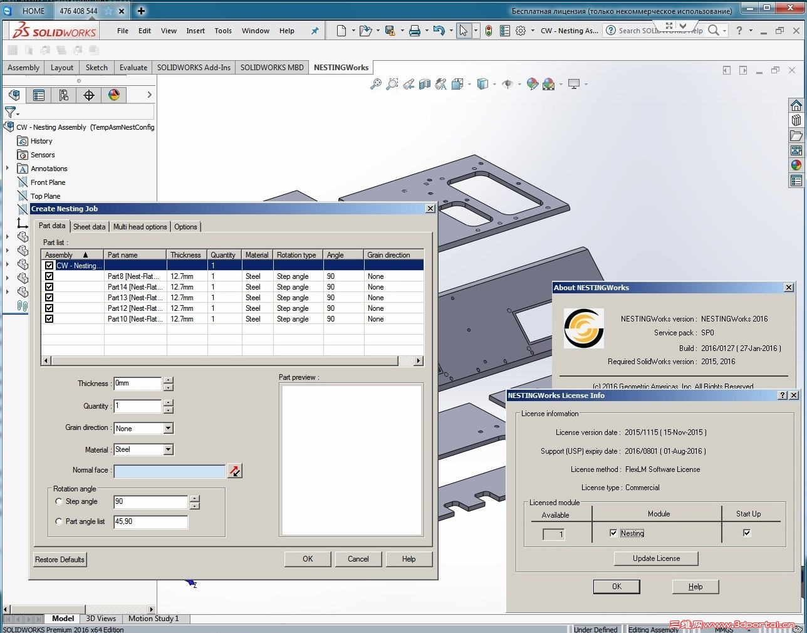Screen dimensions: 807x633
Task: Select the ConfigurationManager tab icon
Action: 63,95
